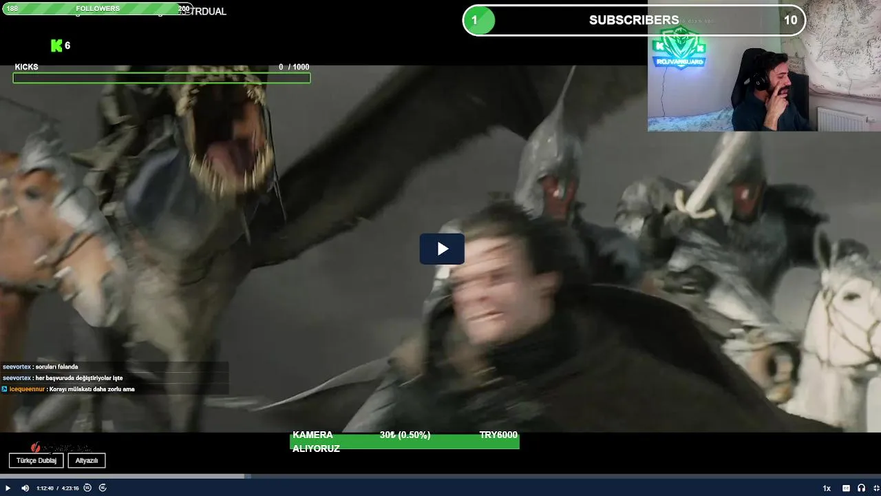This screenshot has height=496, width=881.
Task: Click the streamer webcam overlay
Action: point(764,65)
